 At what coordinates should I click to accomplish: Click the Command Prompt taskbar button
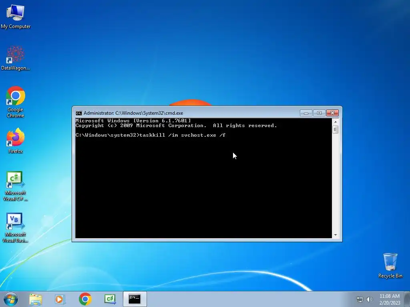[135, 299]
